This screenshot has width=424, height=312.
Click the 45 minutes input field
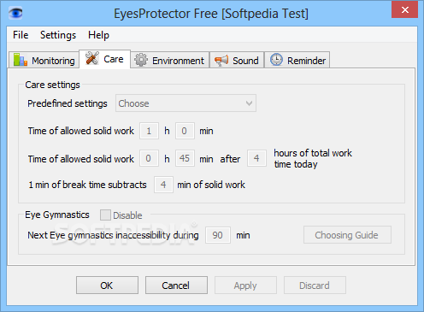tap(185, 158)
